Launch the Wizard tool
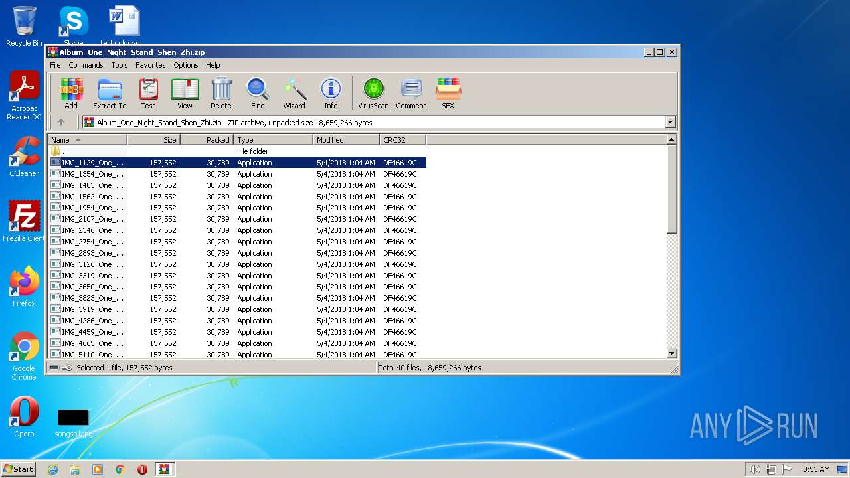 [294, 93]
